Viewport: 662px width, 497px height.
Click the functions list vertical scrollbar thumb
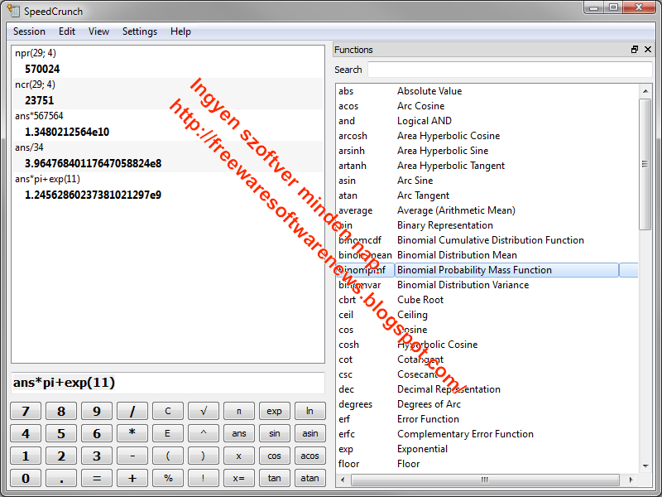pos(645,164)
